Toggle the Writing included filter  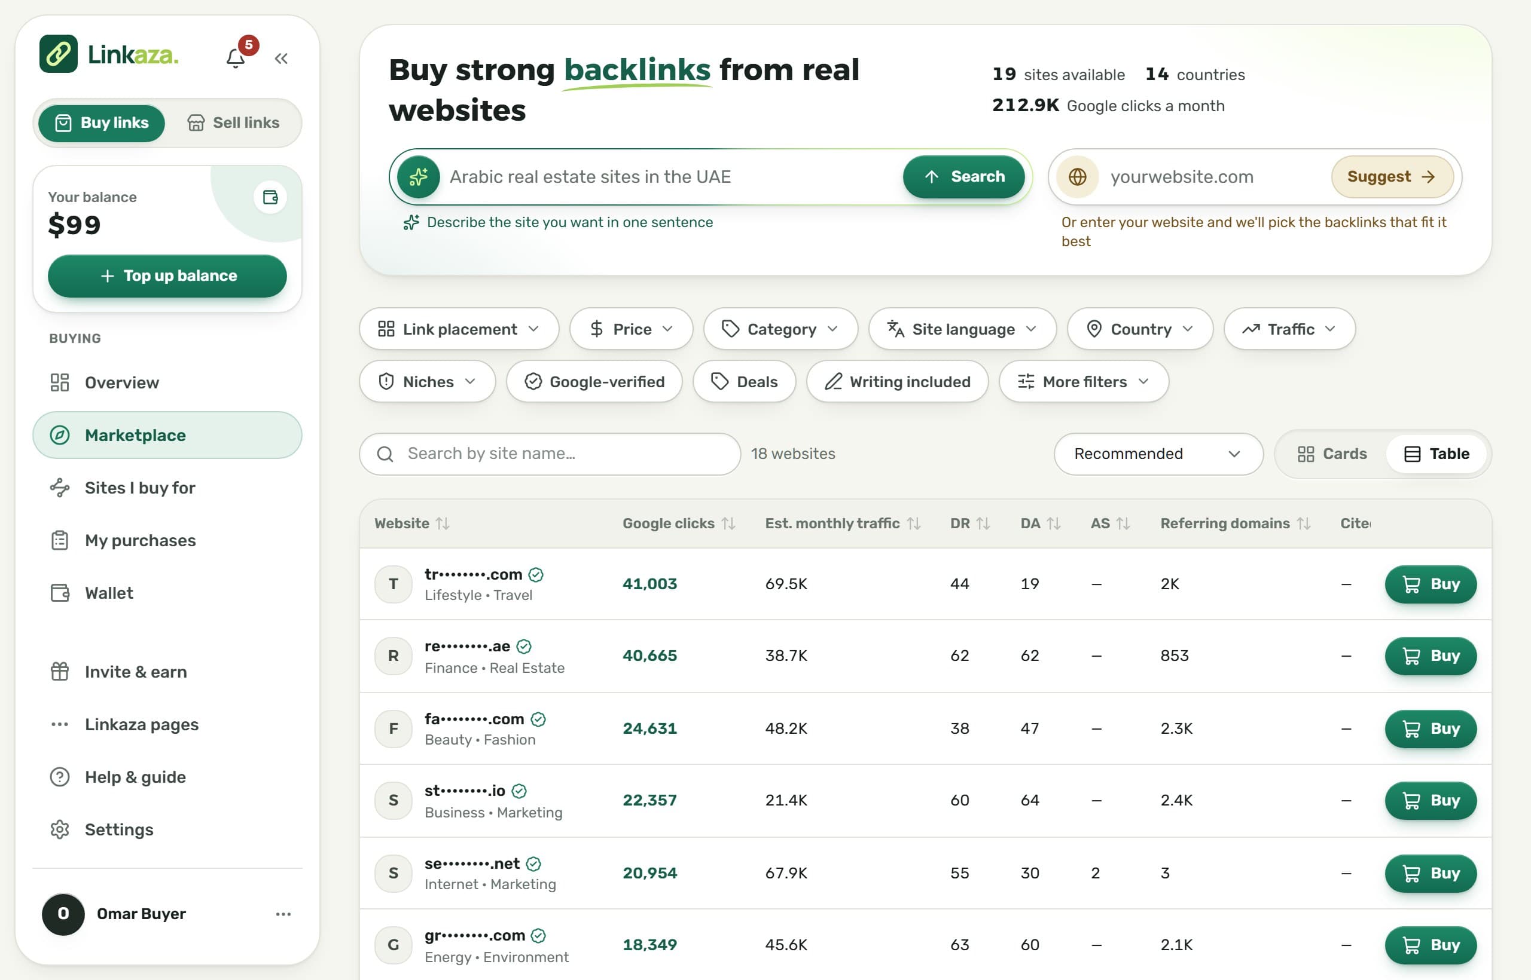tap(897, 382)
